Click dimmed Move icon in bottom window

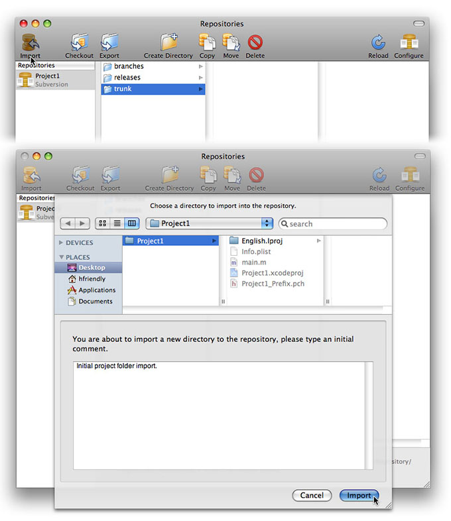click(x=232, y=175)
